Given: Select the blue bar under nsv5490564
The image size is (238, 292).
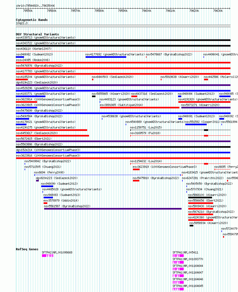Looking at the screenshot, I should click(x=22, y=119).
